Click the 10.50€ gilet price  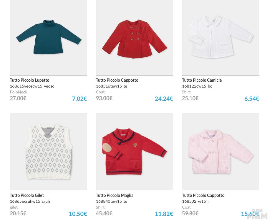[78, 214]
